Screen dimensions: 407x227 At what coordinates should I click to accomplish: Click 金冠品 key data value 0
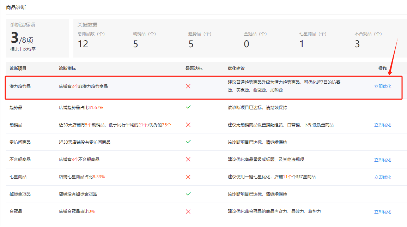[246, 44]
